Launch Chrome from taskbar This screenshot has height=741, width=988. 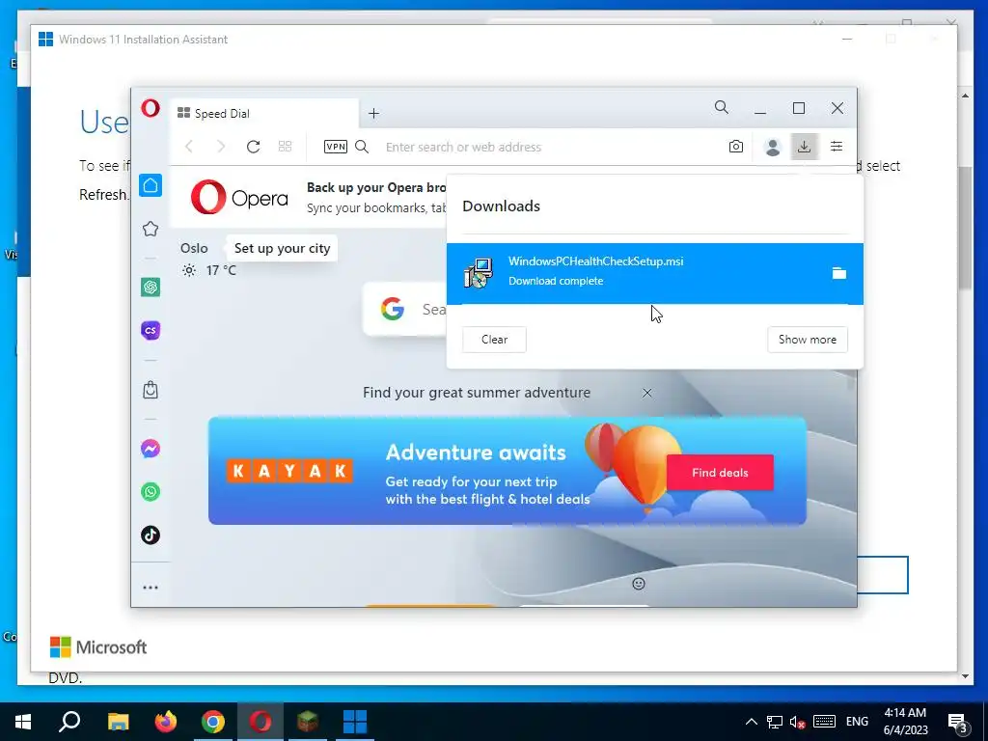pos(213,722)
